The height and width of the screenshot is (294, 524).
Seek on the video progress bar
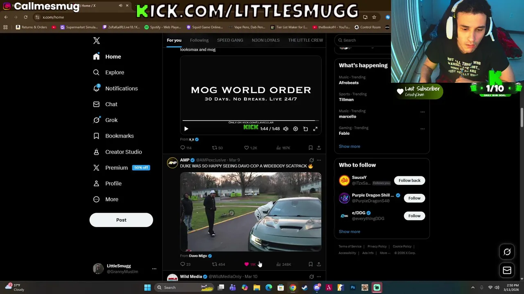click(251, 121)
